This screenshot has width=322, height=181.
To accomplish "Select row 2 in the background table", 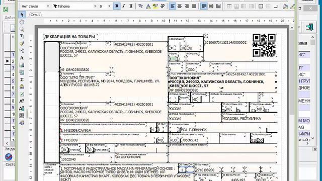I will pos(13,61).
